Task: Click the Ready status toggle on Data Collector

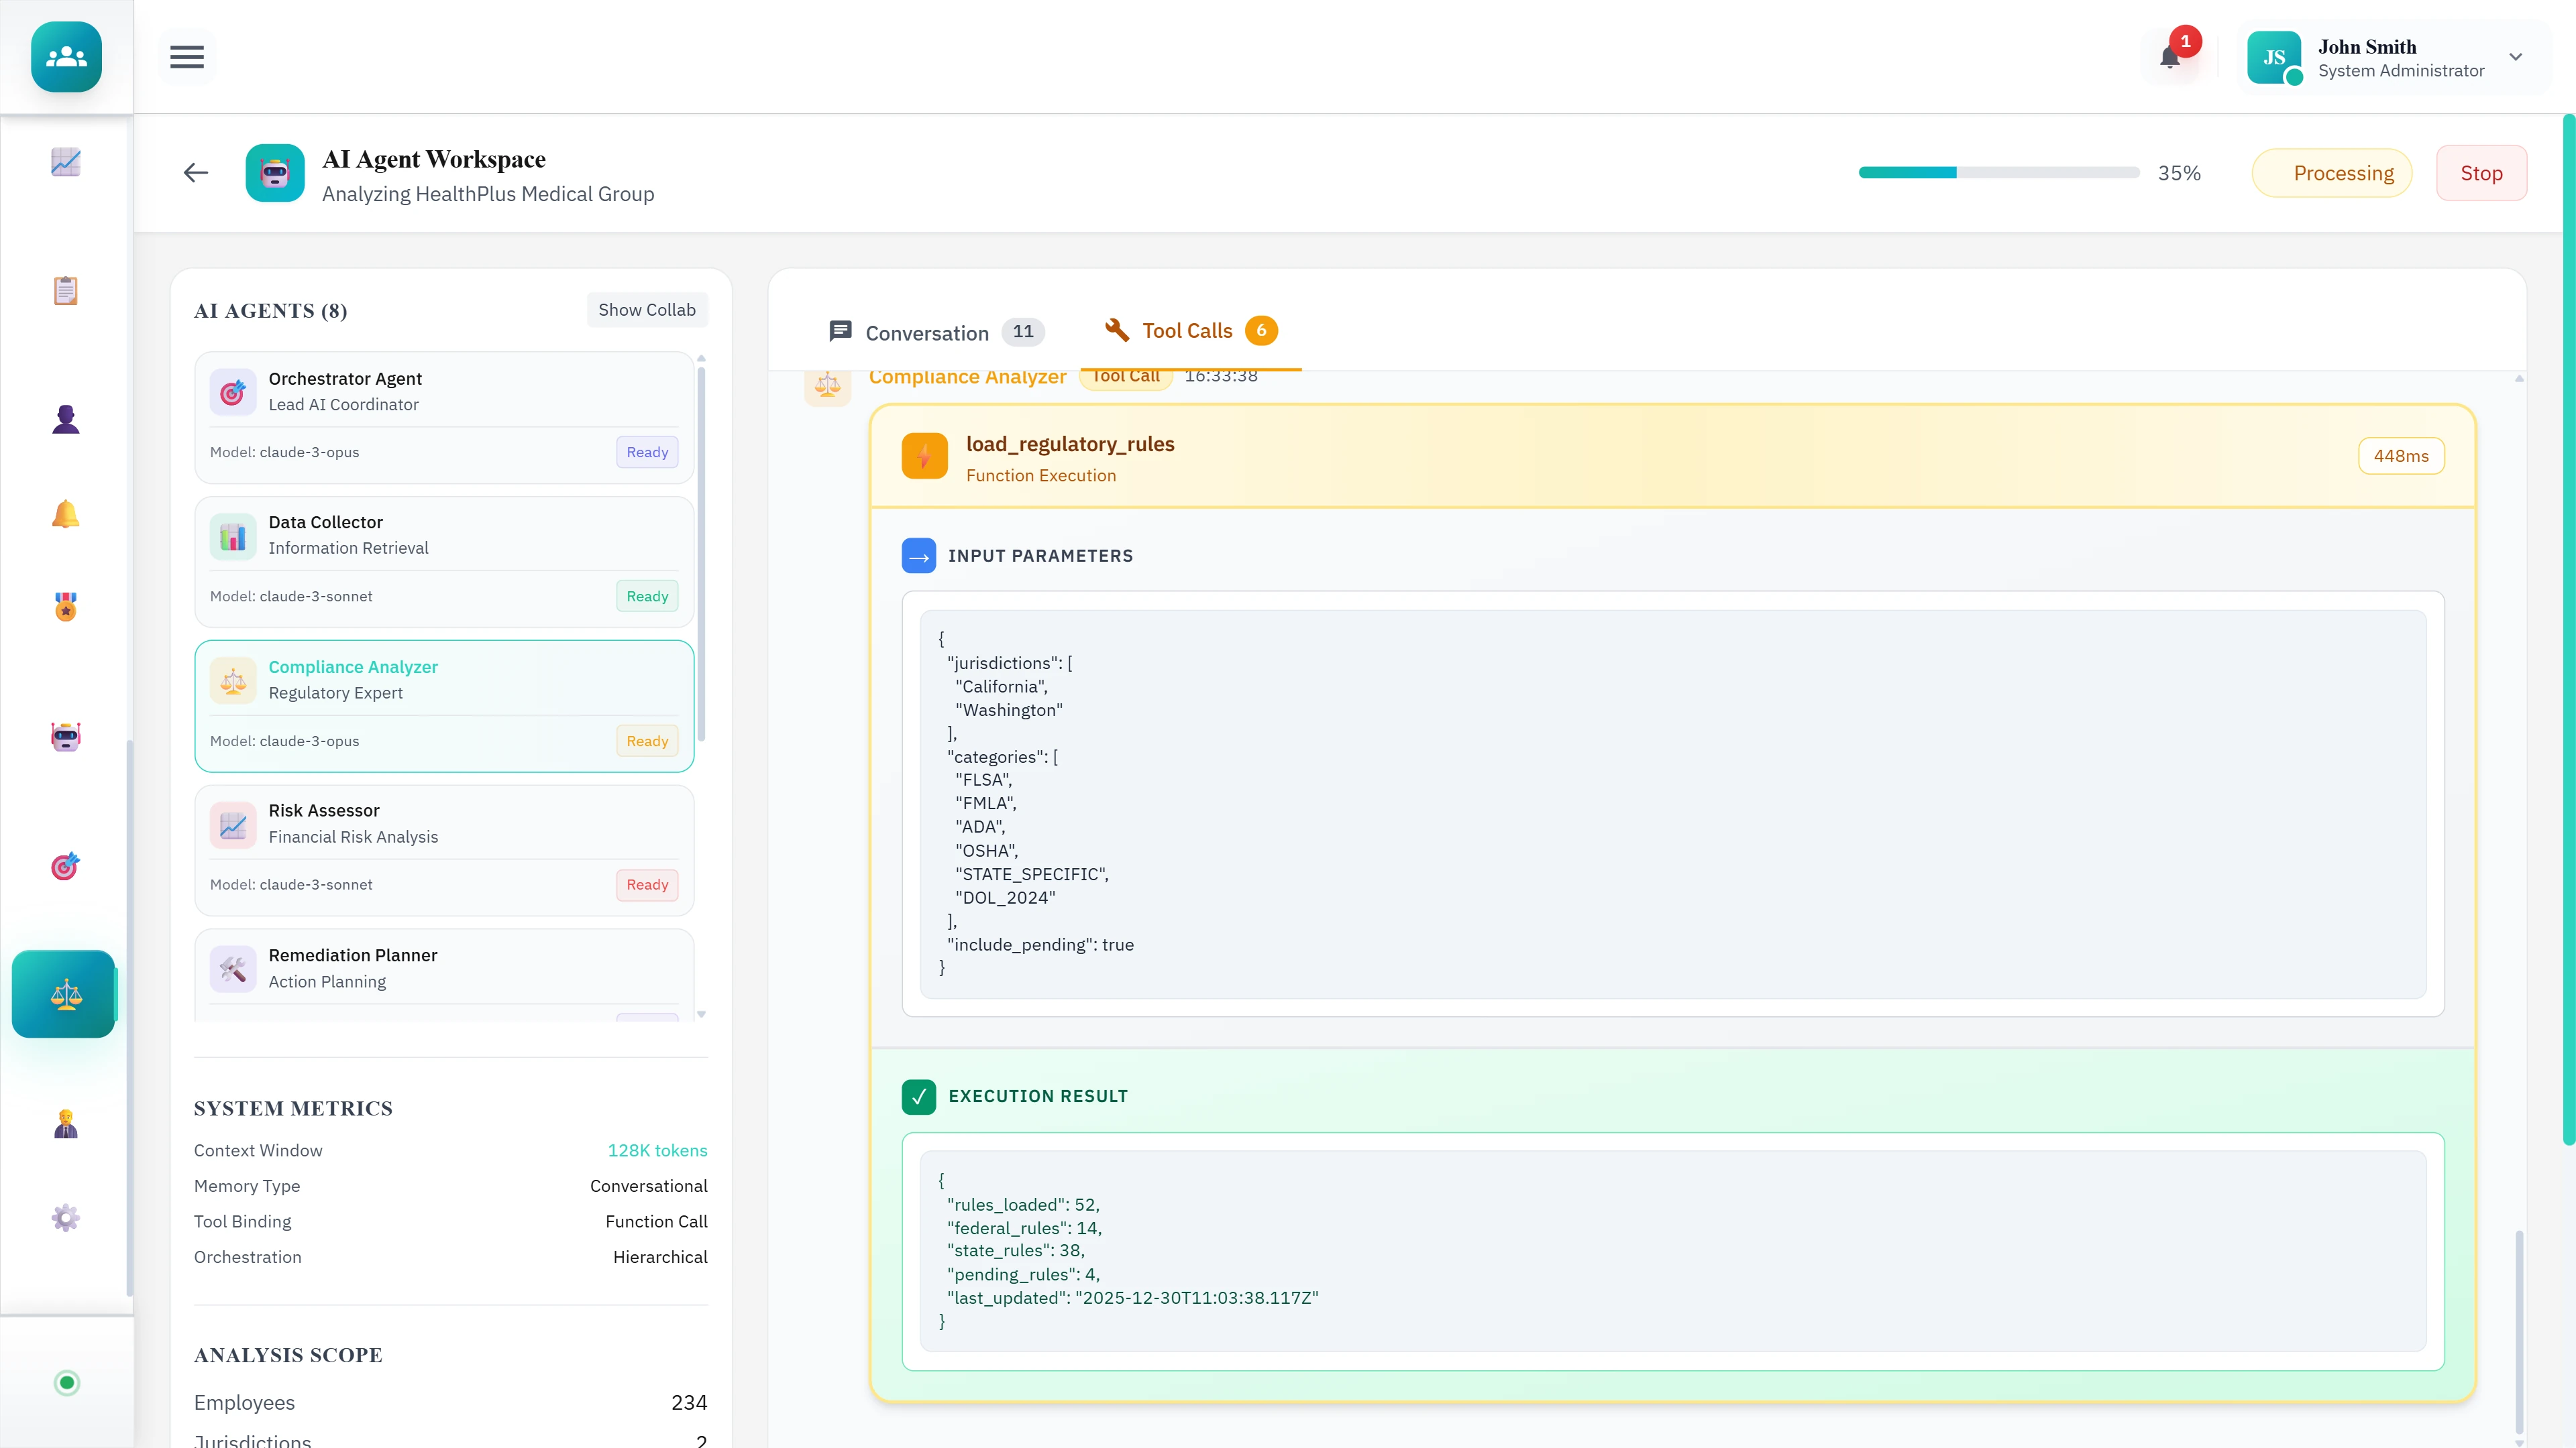Action: 647,595
